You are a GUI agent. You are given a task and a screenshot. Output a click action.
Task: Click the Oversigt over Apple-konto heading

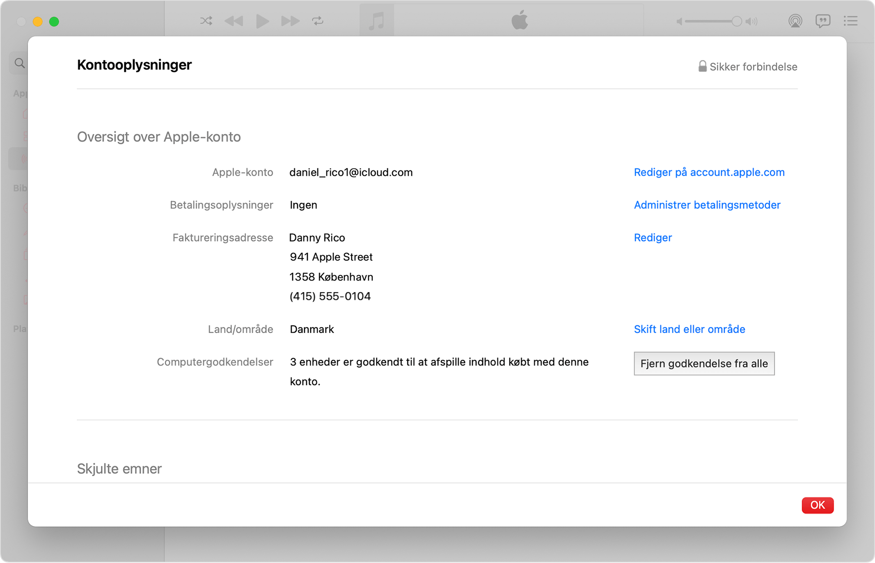click(x=159, y=137)
